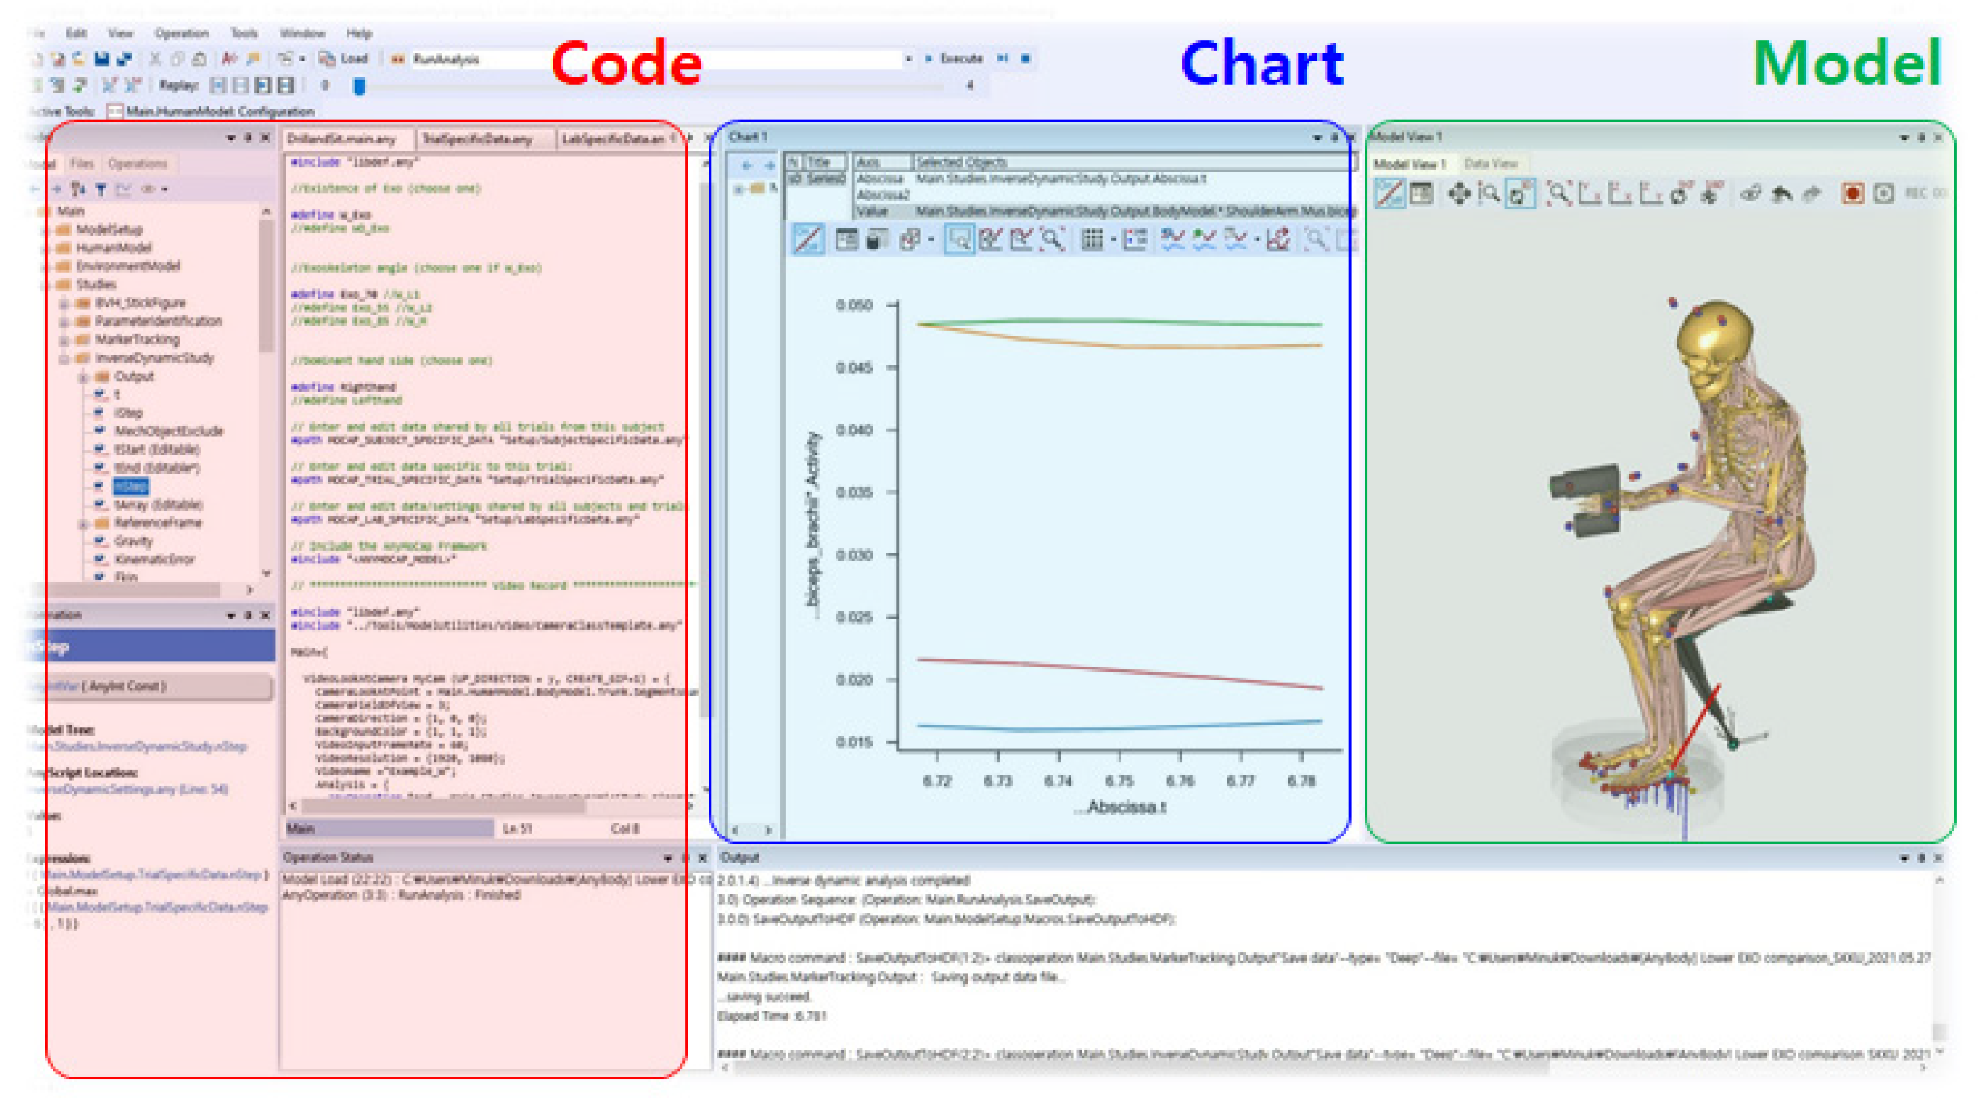
Task: Open the Operation menu
Action: 181,33
